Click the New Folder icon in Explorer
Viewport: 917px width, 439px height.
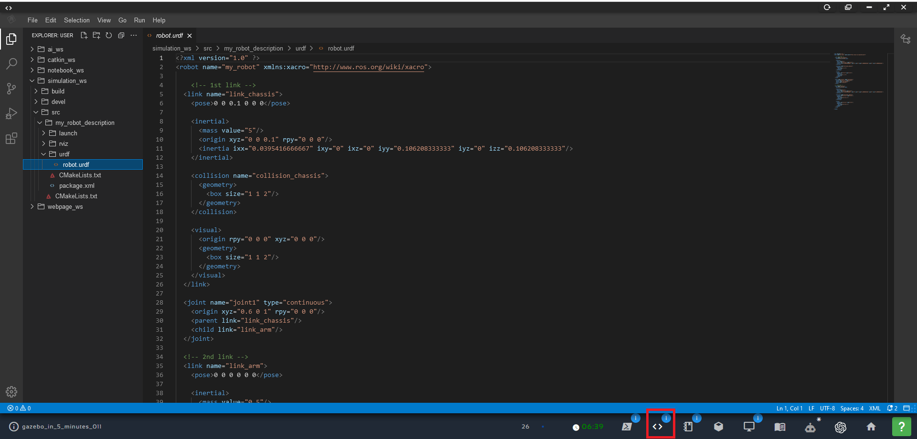(x=96, y=35)
